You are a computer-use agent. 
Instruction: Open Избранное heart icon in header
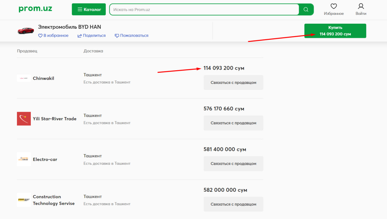pyautogui.click(x=333, y=6)
